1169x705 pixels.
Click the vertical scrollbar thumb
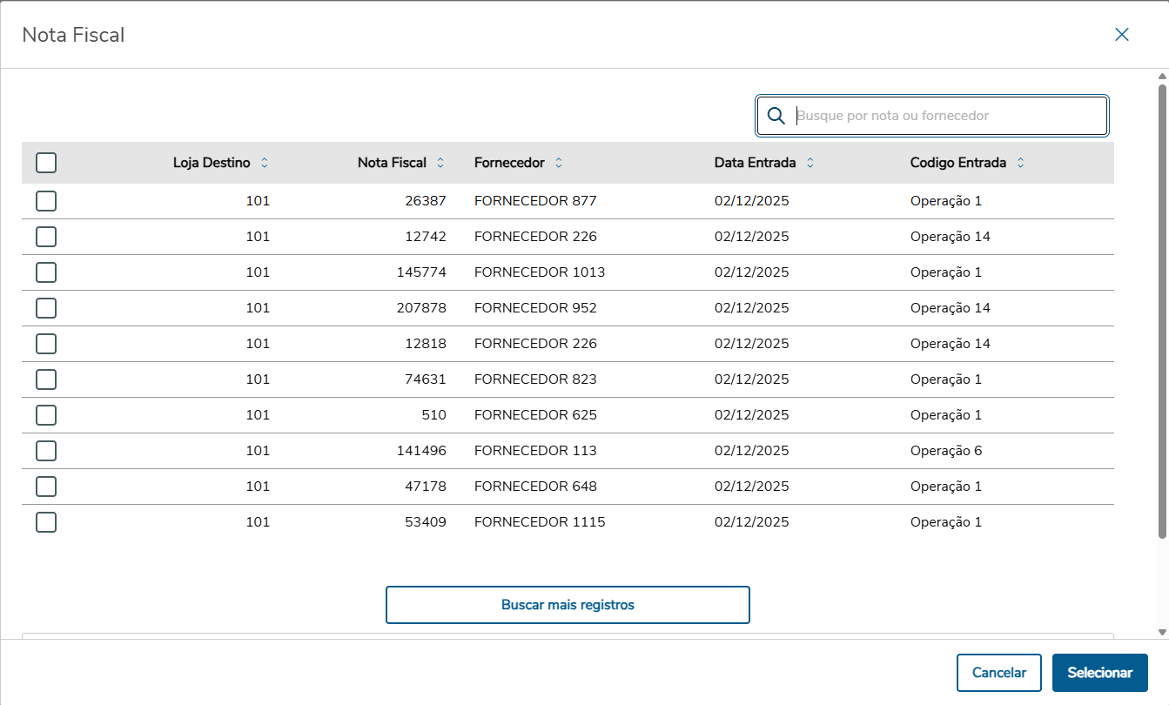(1162, 305)
